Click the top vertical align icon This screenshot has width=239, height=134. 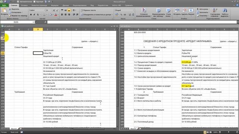(x=62, y=10)
